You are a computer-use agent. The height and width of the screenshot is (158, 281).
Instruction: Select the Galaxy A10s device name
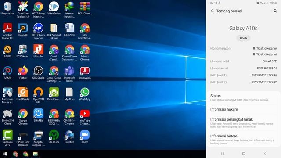pyautogui.click(x=243, y=28)
